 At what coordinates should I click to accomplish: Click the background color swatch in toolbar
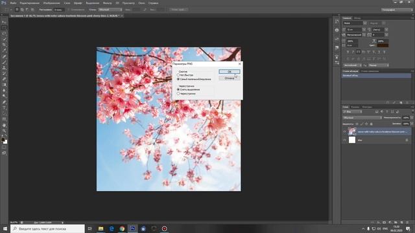coord(5,142)
